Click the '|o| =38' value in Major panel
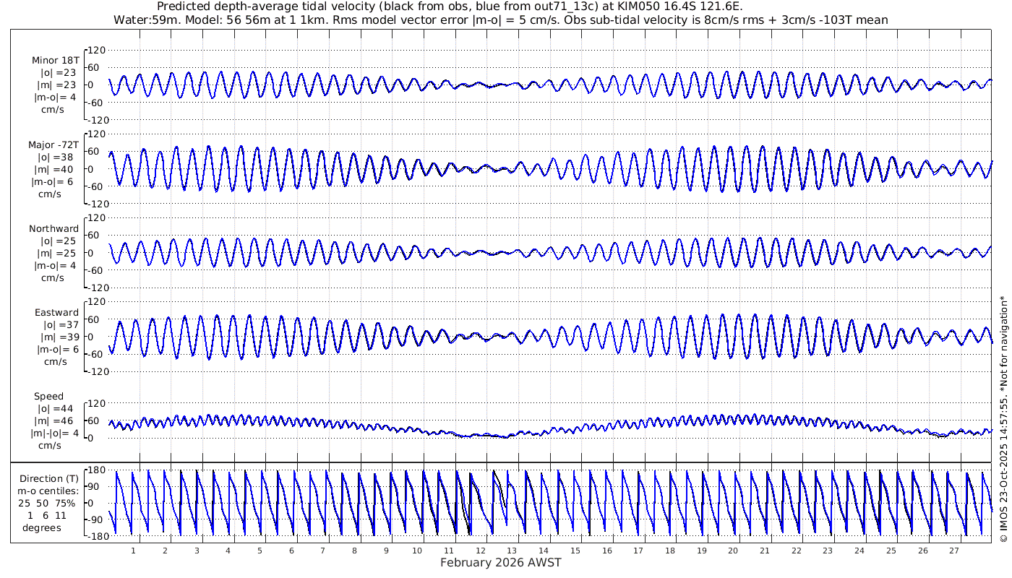The width and height of the screenshot is (1012, 578). tap(59, 157)
